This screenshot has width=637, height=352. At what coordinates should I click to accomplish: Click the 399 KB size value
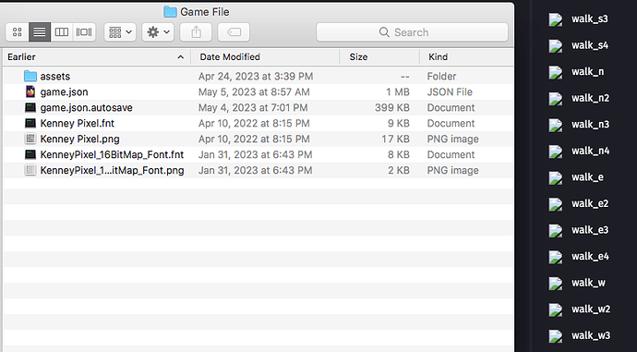pos(392,108)
